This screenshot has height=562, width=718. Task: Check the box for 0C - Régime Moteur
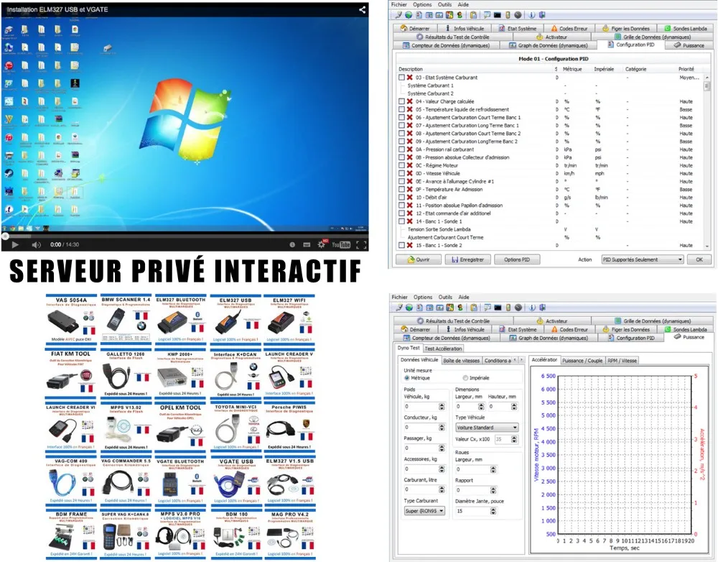tap(401, 165)
